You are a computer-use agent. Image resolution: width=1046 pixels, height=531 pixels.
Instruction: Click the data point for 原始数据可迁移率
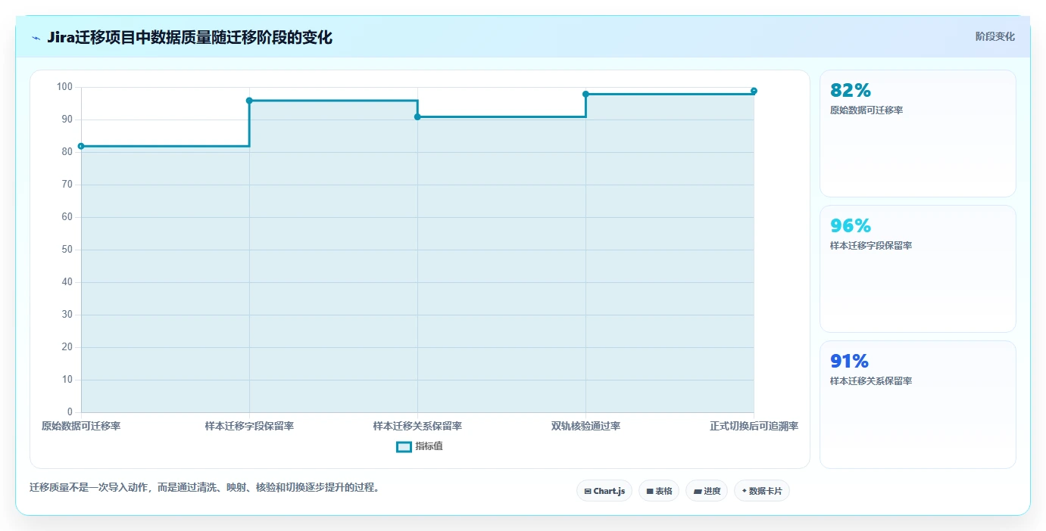[81, 146]
